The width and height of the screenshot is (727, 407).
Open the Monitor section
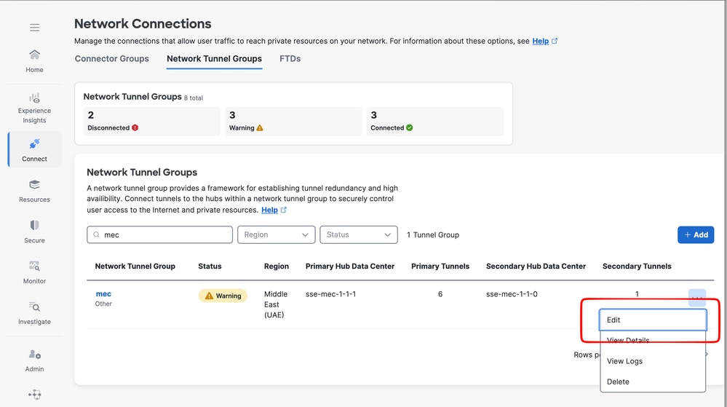(34, 272)
